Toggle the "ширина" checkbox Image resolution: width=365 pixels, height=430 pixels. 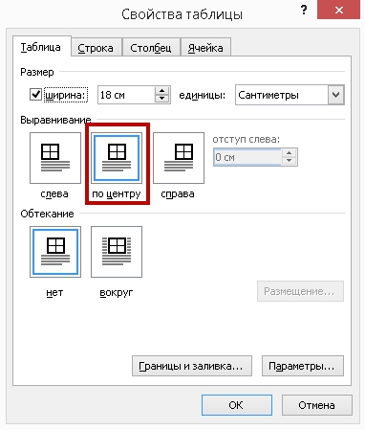tap(35, 95)
